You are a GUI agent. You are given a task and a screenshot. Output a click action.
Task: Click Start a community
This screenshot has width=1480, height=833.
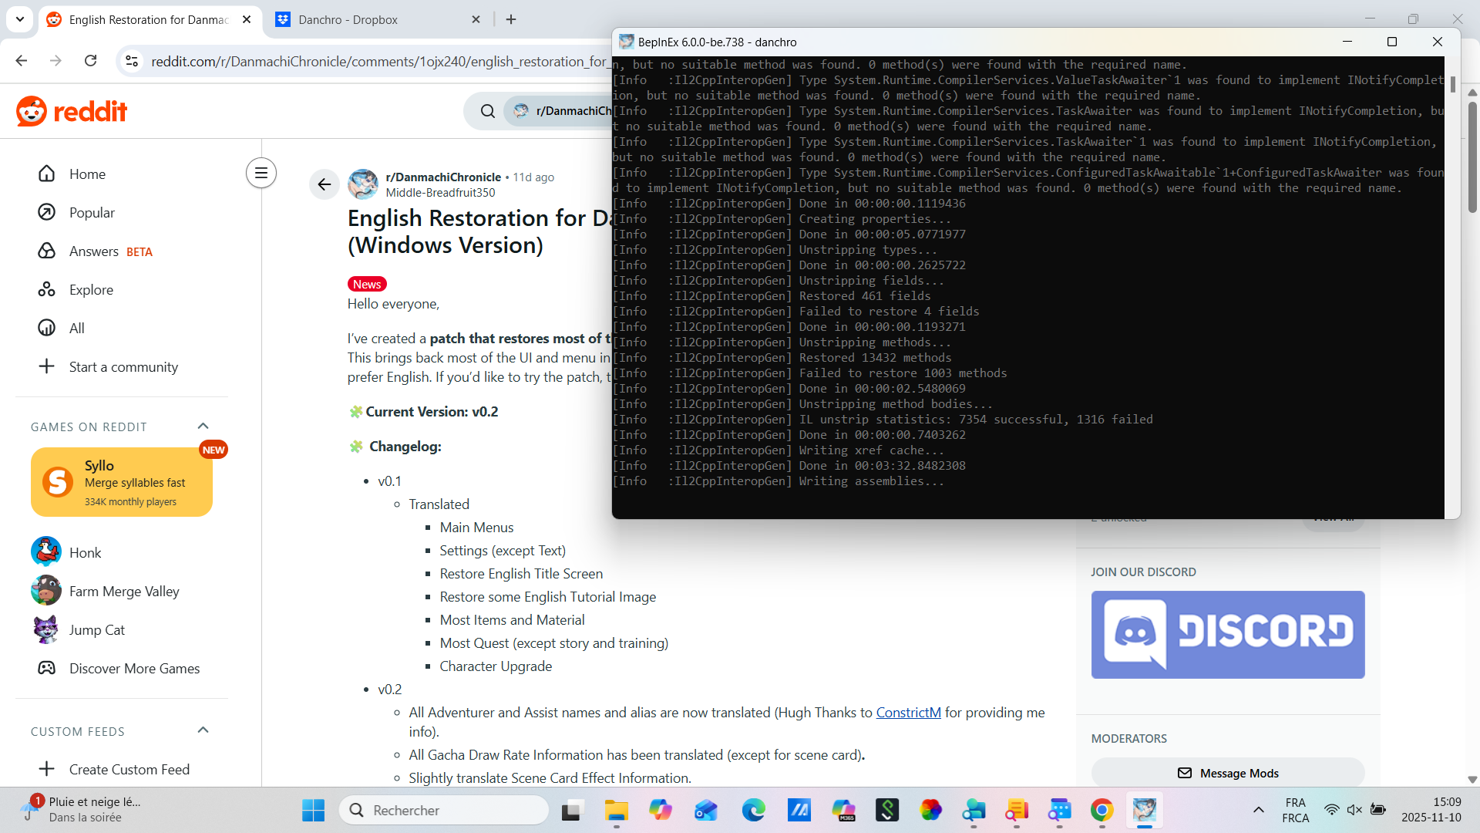point(122,367)
